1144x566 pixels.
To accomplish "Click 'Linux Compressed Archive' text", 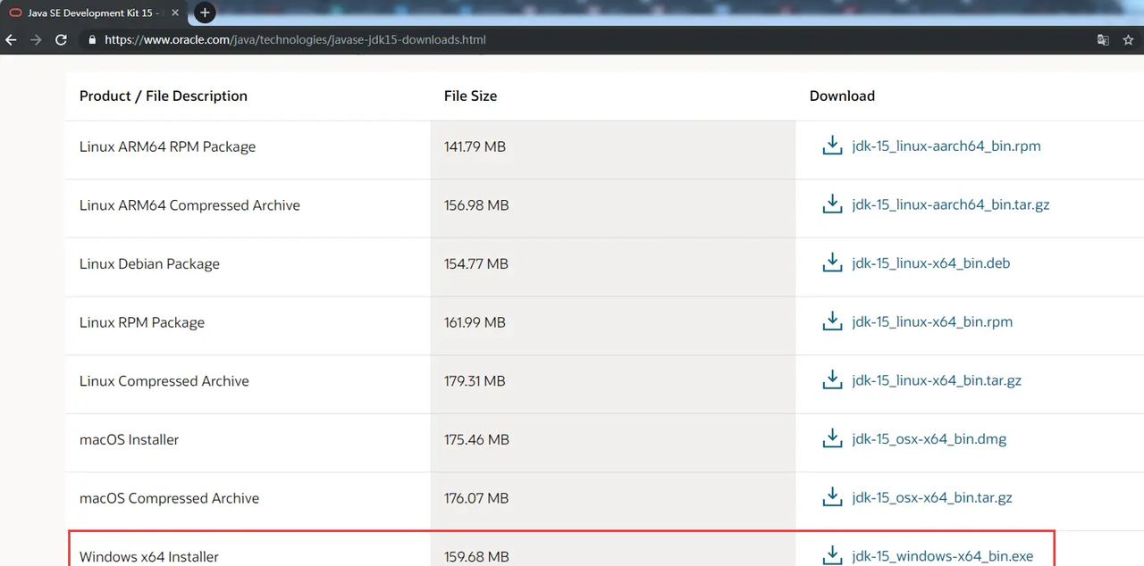I will point(164,381).
